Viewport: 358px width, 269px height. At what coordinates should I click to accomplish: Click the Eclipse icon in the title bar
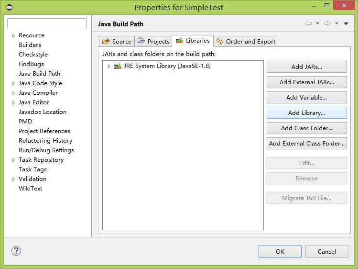click(9, 8)
